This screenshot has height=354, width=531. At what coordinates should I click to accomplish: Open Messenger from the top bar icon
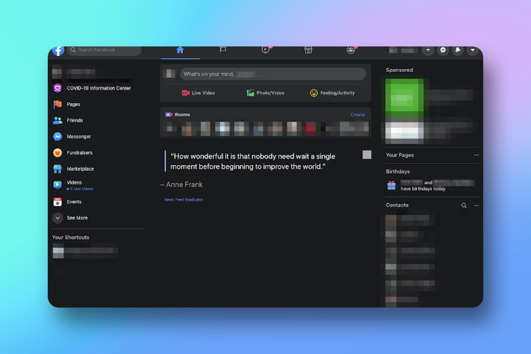pyautogui.click(x=443, y=50)
